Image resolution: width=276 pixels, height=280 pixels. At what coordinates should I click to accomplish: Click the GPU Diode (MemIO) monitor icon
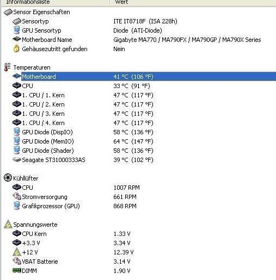click(x=17, y=141)
